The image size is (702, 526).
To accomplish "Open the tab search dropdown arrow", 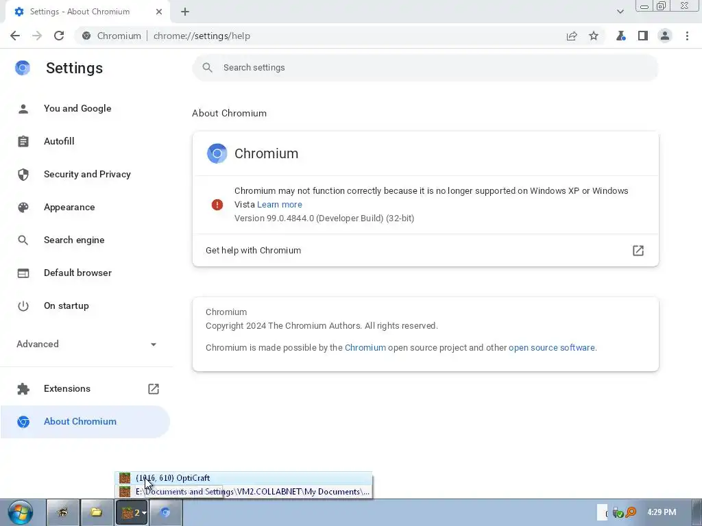I will [620, 12].
